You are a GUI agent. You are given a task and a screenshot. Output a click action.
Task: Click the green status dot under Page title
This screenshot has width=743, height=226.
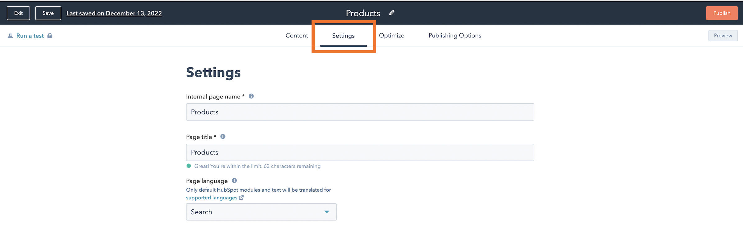click(x=189, y=166)
